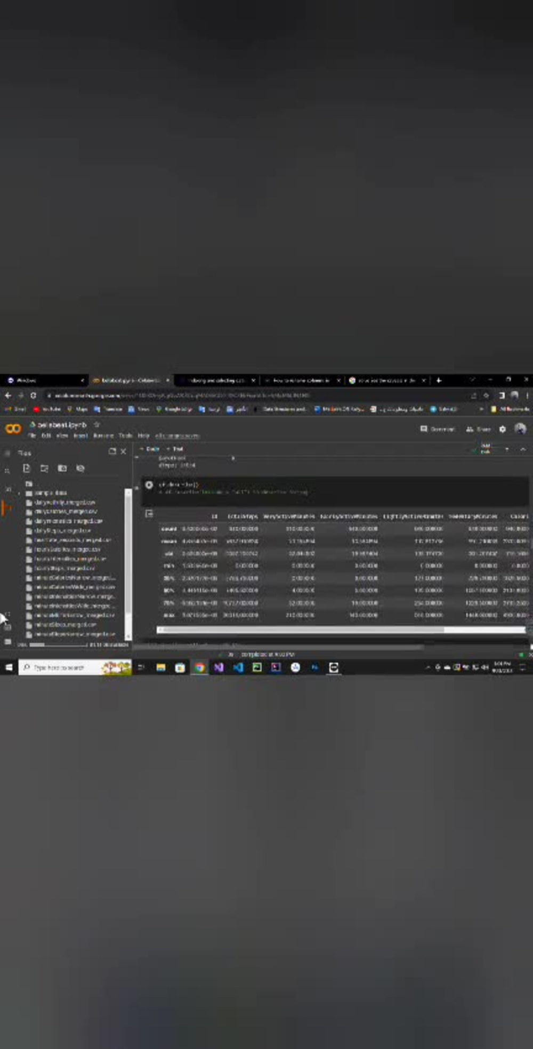Click the cell output toggle icon

pos(149,513)
